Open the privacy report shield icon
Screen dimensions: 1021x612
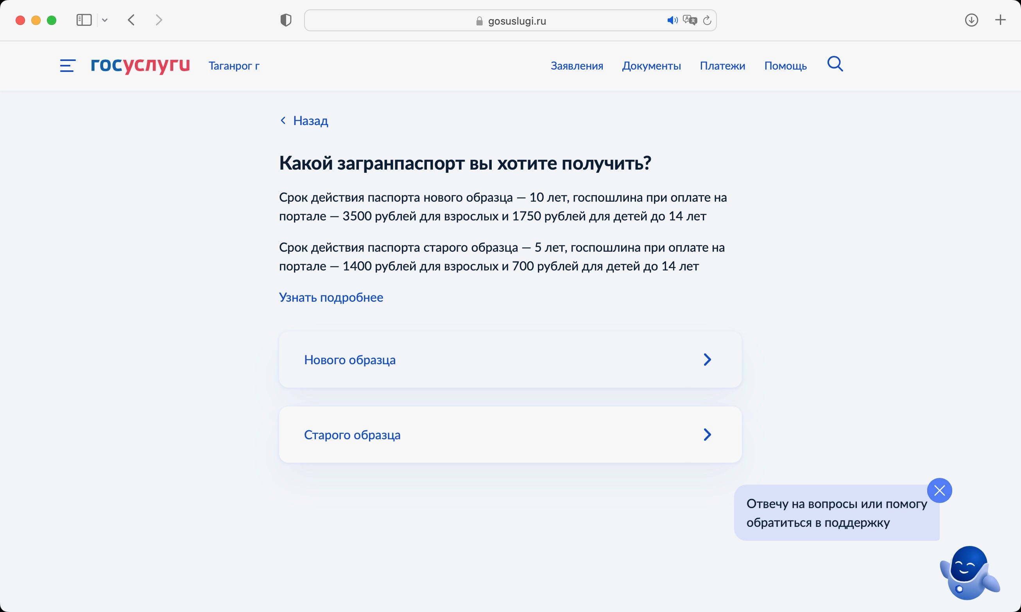point(286,20)
